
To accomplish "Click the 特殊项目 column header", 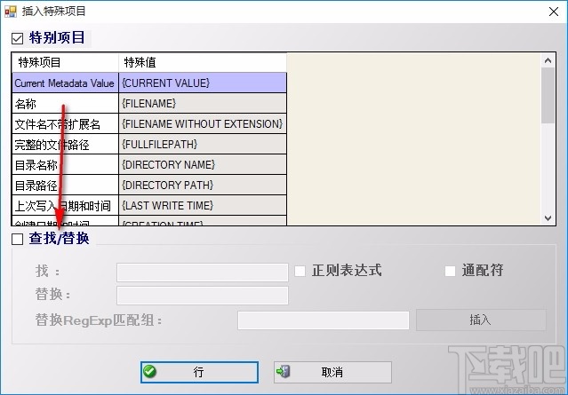I will click(65, 62).
